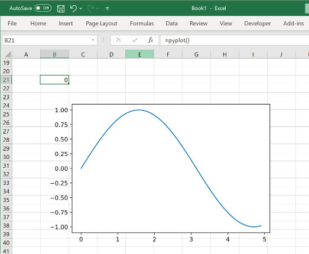Select column C header
Viewport: 309px width, 254px height.
[83, 54]
